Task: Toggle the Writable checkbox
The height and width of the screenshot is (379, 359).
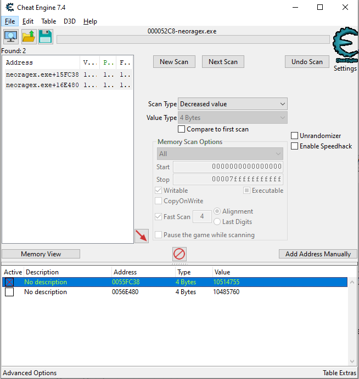Action: coord(159,191)
